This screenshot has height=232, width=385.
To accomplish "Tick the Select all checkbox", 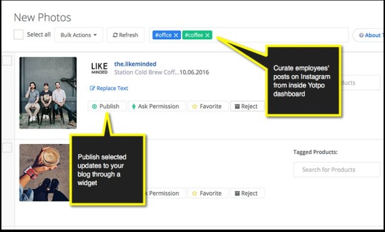I will click(19, 35).
